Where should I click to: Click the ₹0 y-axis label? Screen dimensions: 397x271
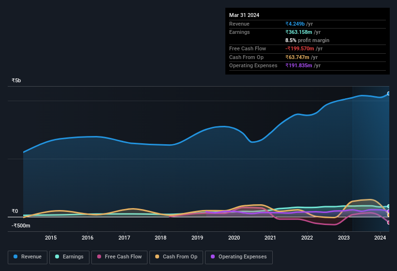click(x=15, y=211)
